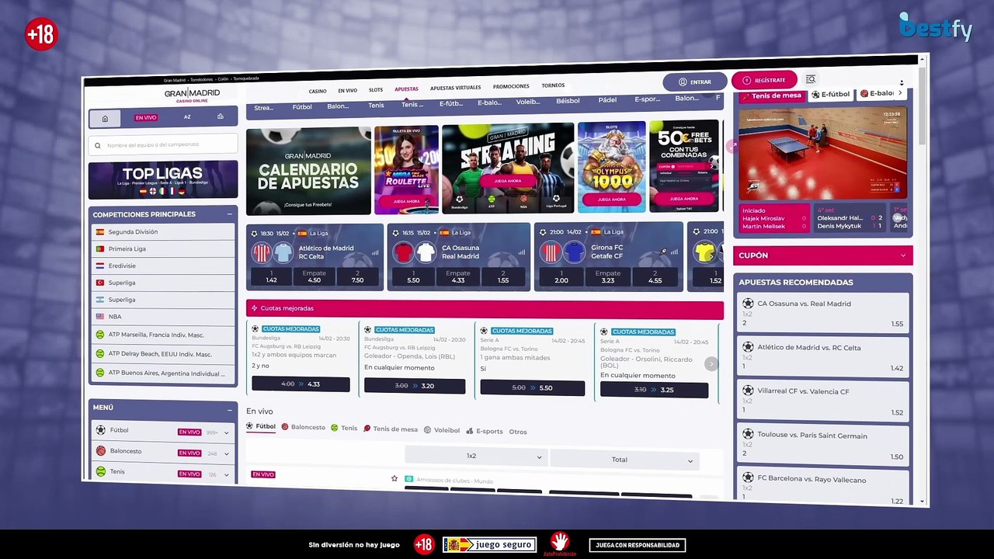Open the search-list icon beside Regístrate
This screenshot has height=559, width=994.
tap(810, 79)
